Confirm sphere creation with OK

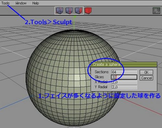point(146,72)
